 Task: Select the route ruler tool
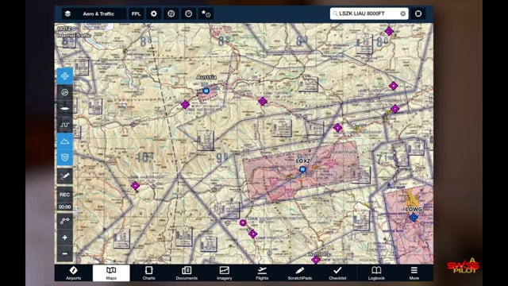[65, 221]
